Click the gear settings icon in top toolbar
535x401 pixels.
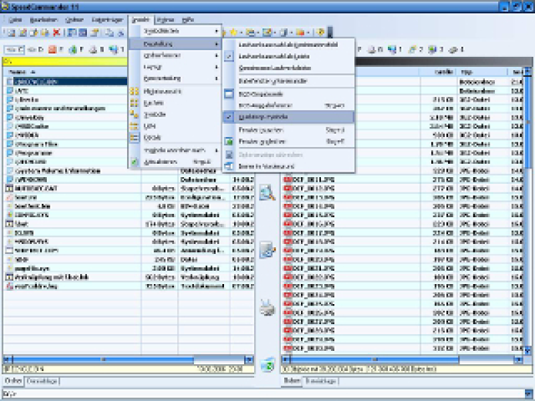(320, 32)
